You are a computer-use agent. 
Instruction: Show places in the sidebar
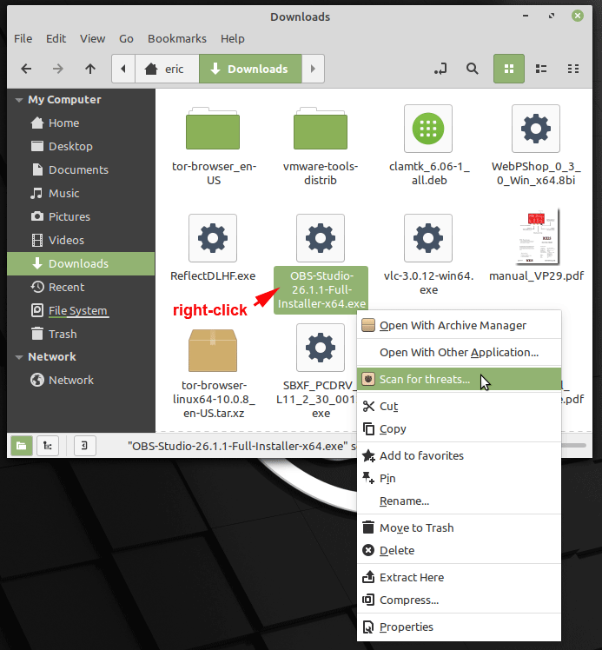coord(22,446)
